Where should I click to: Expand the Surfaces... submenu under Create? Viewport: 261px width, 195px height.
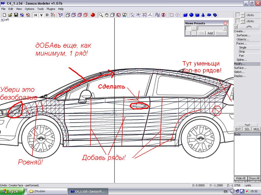pyautogui.click(x=243, y=35)
